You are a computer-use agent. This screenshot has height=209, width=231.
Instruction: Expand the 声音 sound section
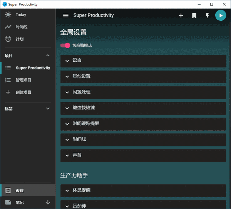click(x=143, y=156)
